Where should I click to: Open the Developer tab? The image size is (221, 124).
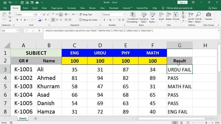(114, 8)
